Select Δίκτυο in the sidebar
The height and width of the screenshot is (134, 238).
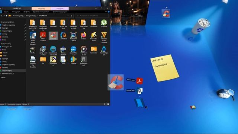[3, 77]
